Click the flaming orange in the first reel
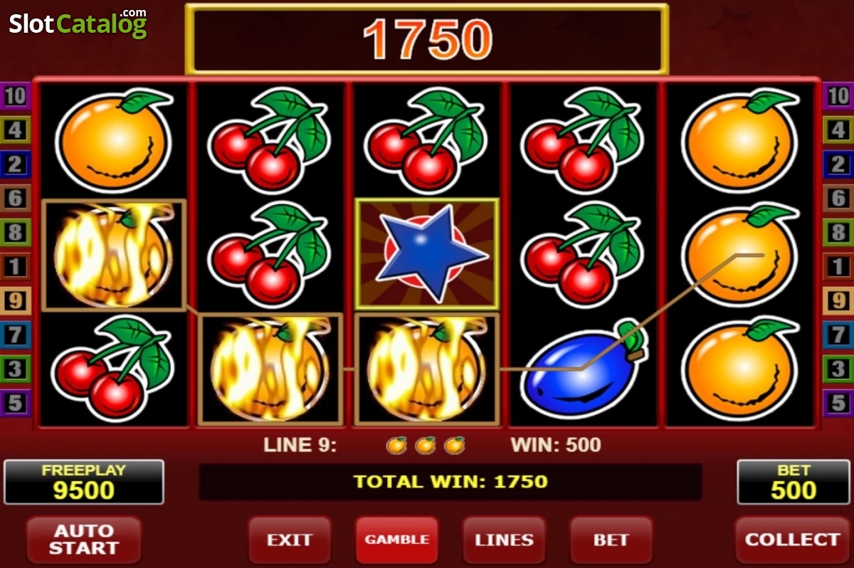Viewport: 854px width, 568px height. pyautogui.click(x=114, y=255)
